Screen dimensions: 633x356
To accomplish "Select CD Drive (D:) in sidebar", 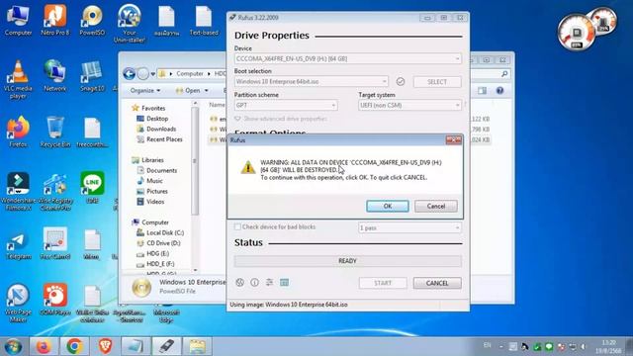I will (158, 243).
